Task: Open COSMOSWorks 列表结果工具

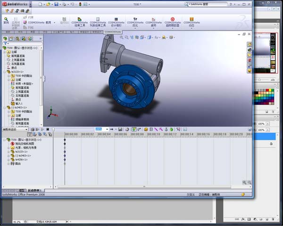Action: (98, 22)
